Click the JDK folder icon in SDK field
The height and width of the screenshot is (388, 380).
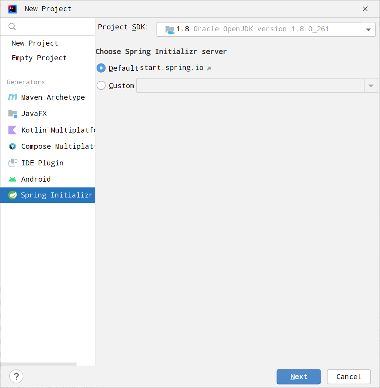(170, 30)
